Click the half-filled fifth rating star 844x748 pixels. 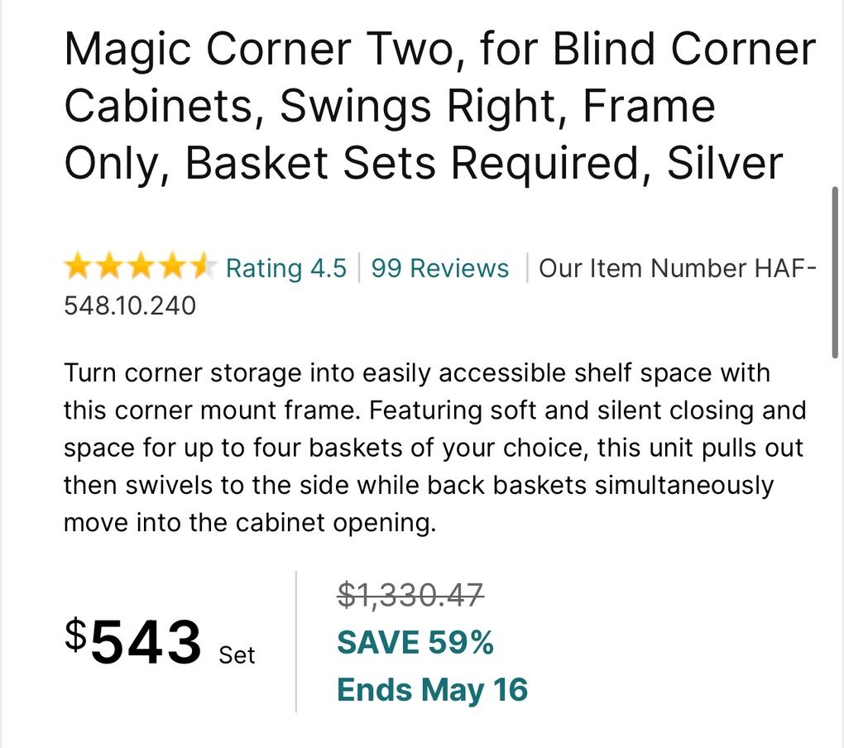[202, 267]
